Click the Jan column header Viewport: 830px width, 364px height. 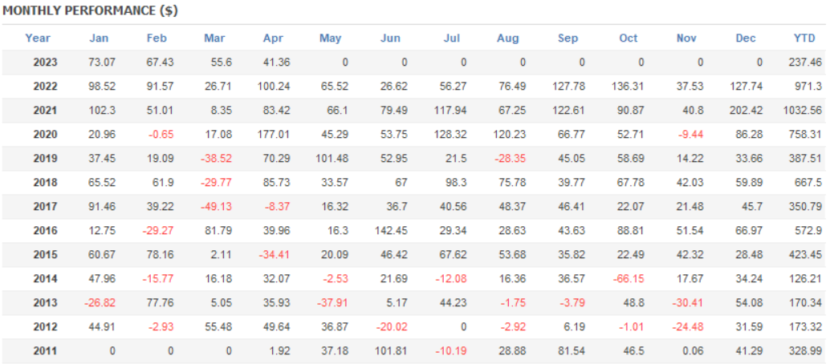tap(99, 38)
